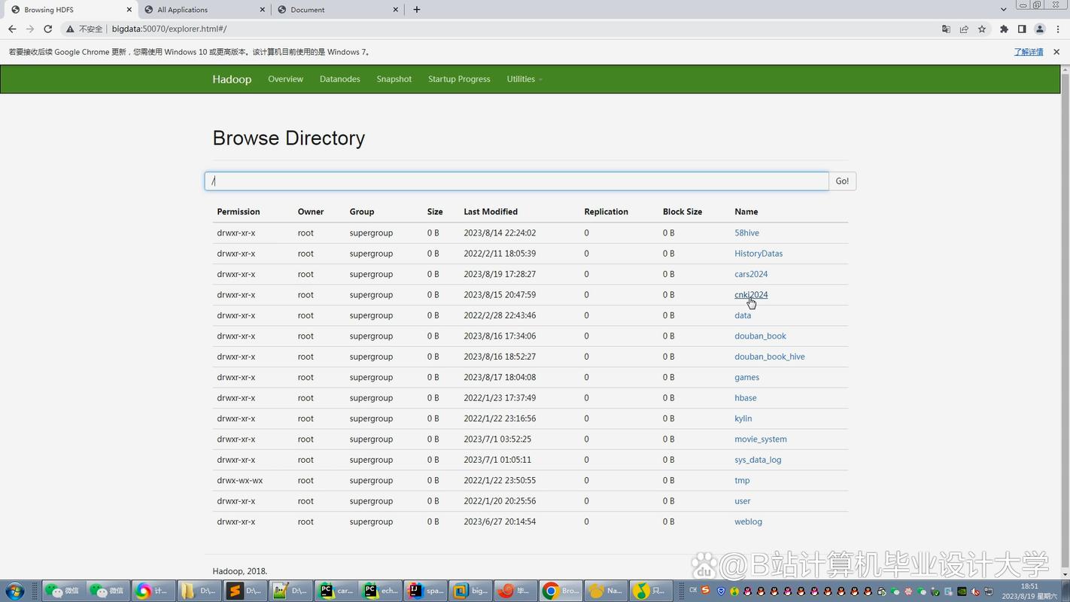The width and height of the screenshot is (1070, 602).
Task: Bookmark this page with the star icon
Action: pyautogui.click(x=982, y=29)
